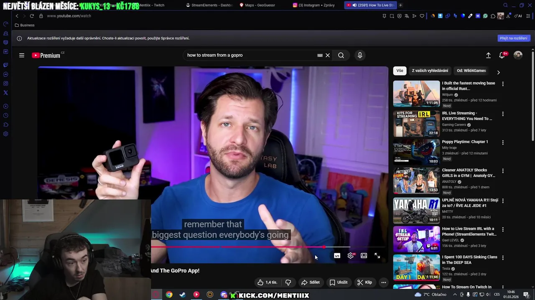Open the YouTube hamburger guide menu
This screenshot has height=300, width=535.
22,55
